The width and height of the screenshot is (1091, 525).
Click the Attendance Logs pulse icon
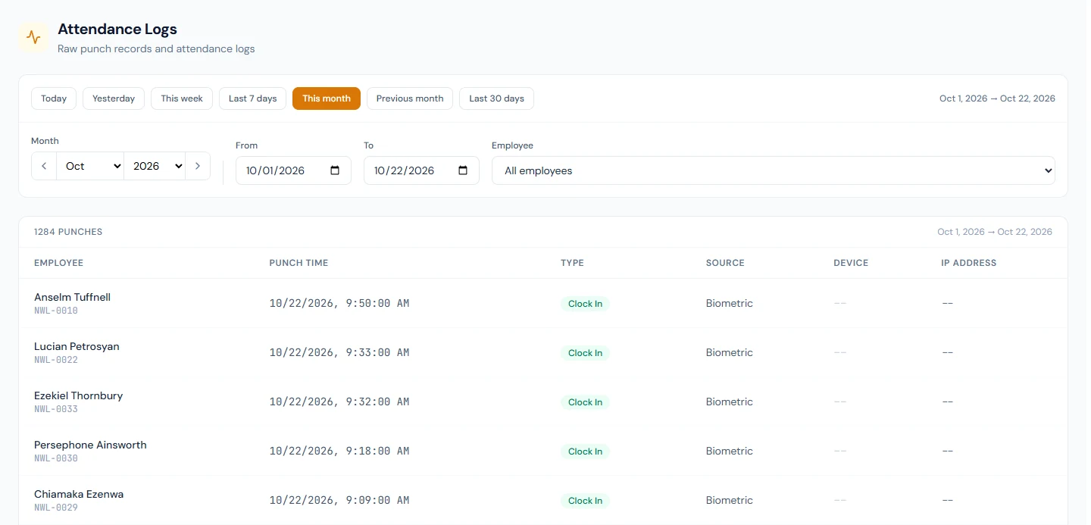(33, 37)
